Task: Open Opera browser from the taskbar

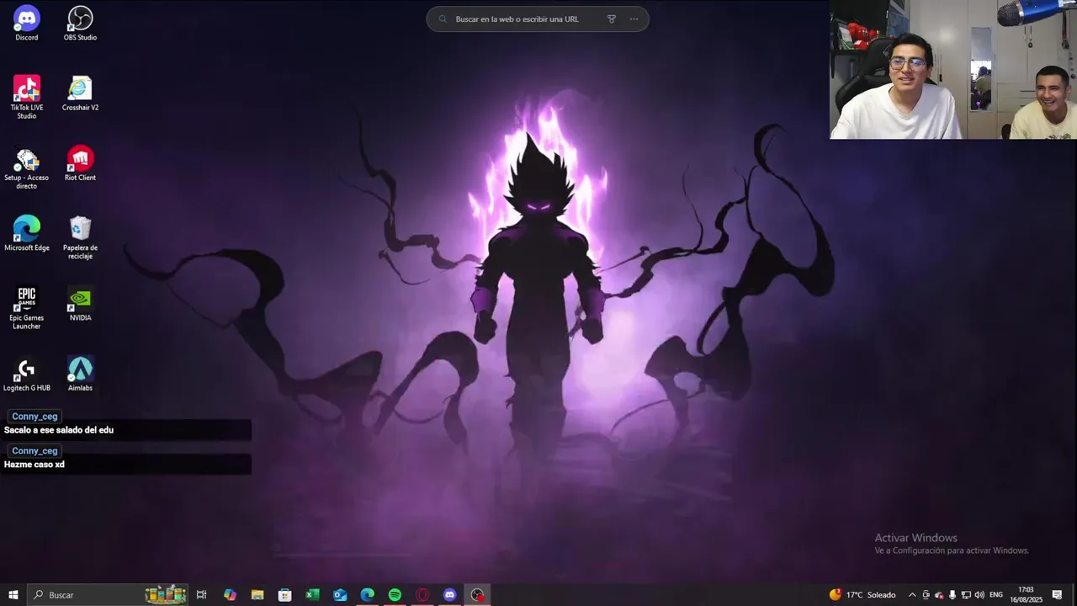Action: tap(422, 595)
